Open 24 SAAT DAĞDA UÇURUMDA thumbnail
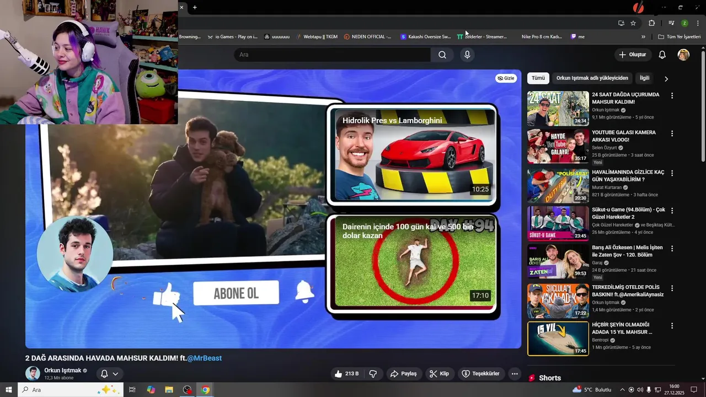This screenshot has height=397, width=706. click(558, 109)
